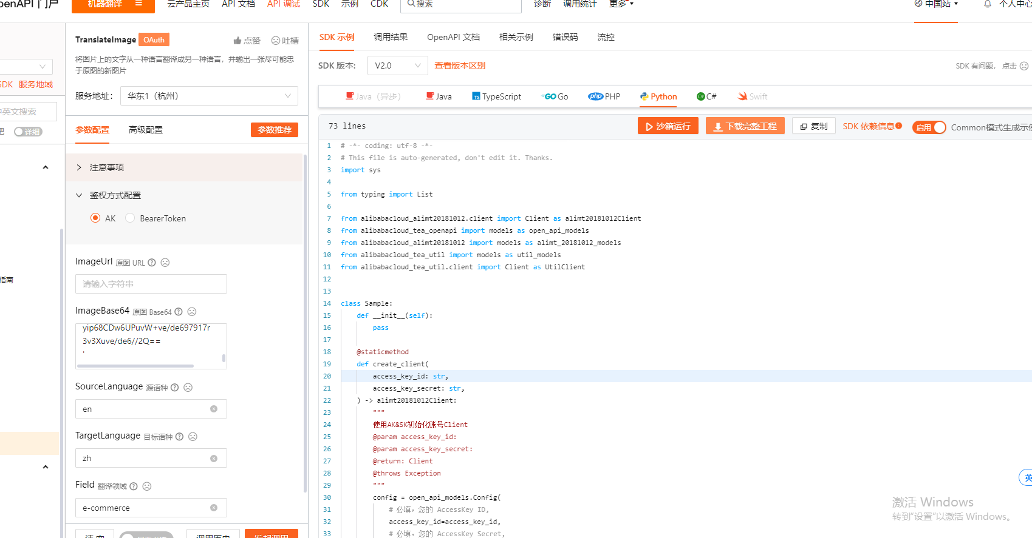This screenshot has width=1032, height=538.
Task: Click the 服务地域 link in left sidebar
Action: [36, 84]
